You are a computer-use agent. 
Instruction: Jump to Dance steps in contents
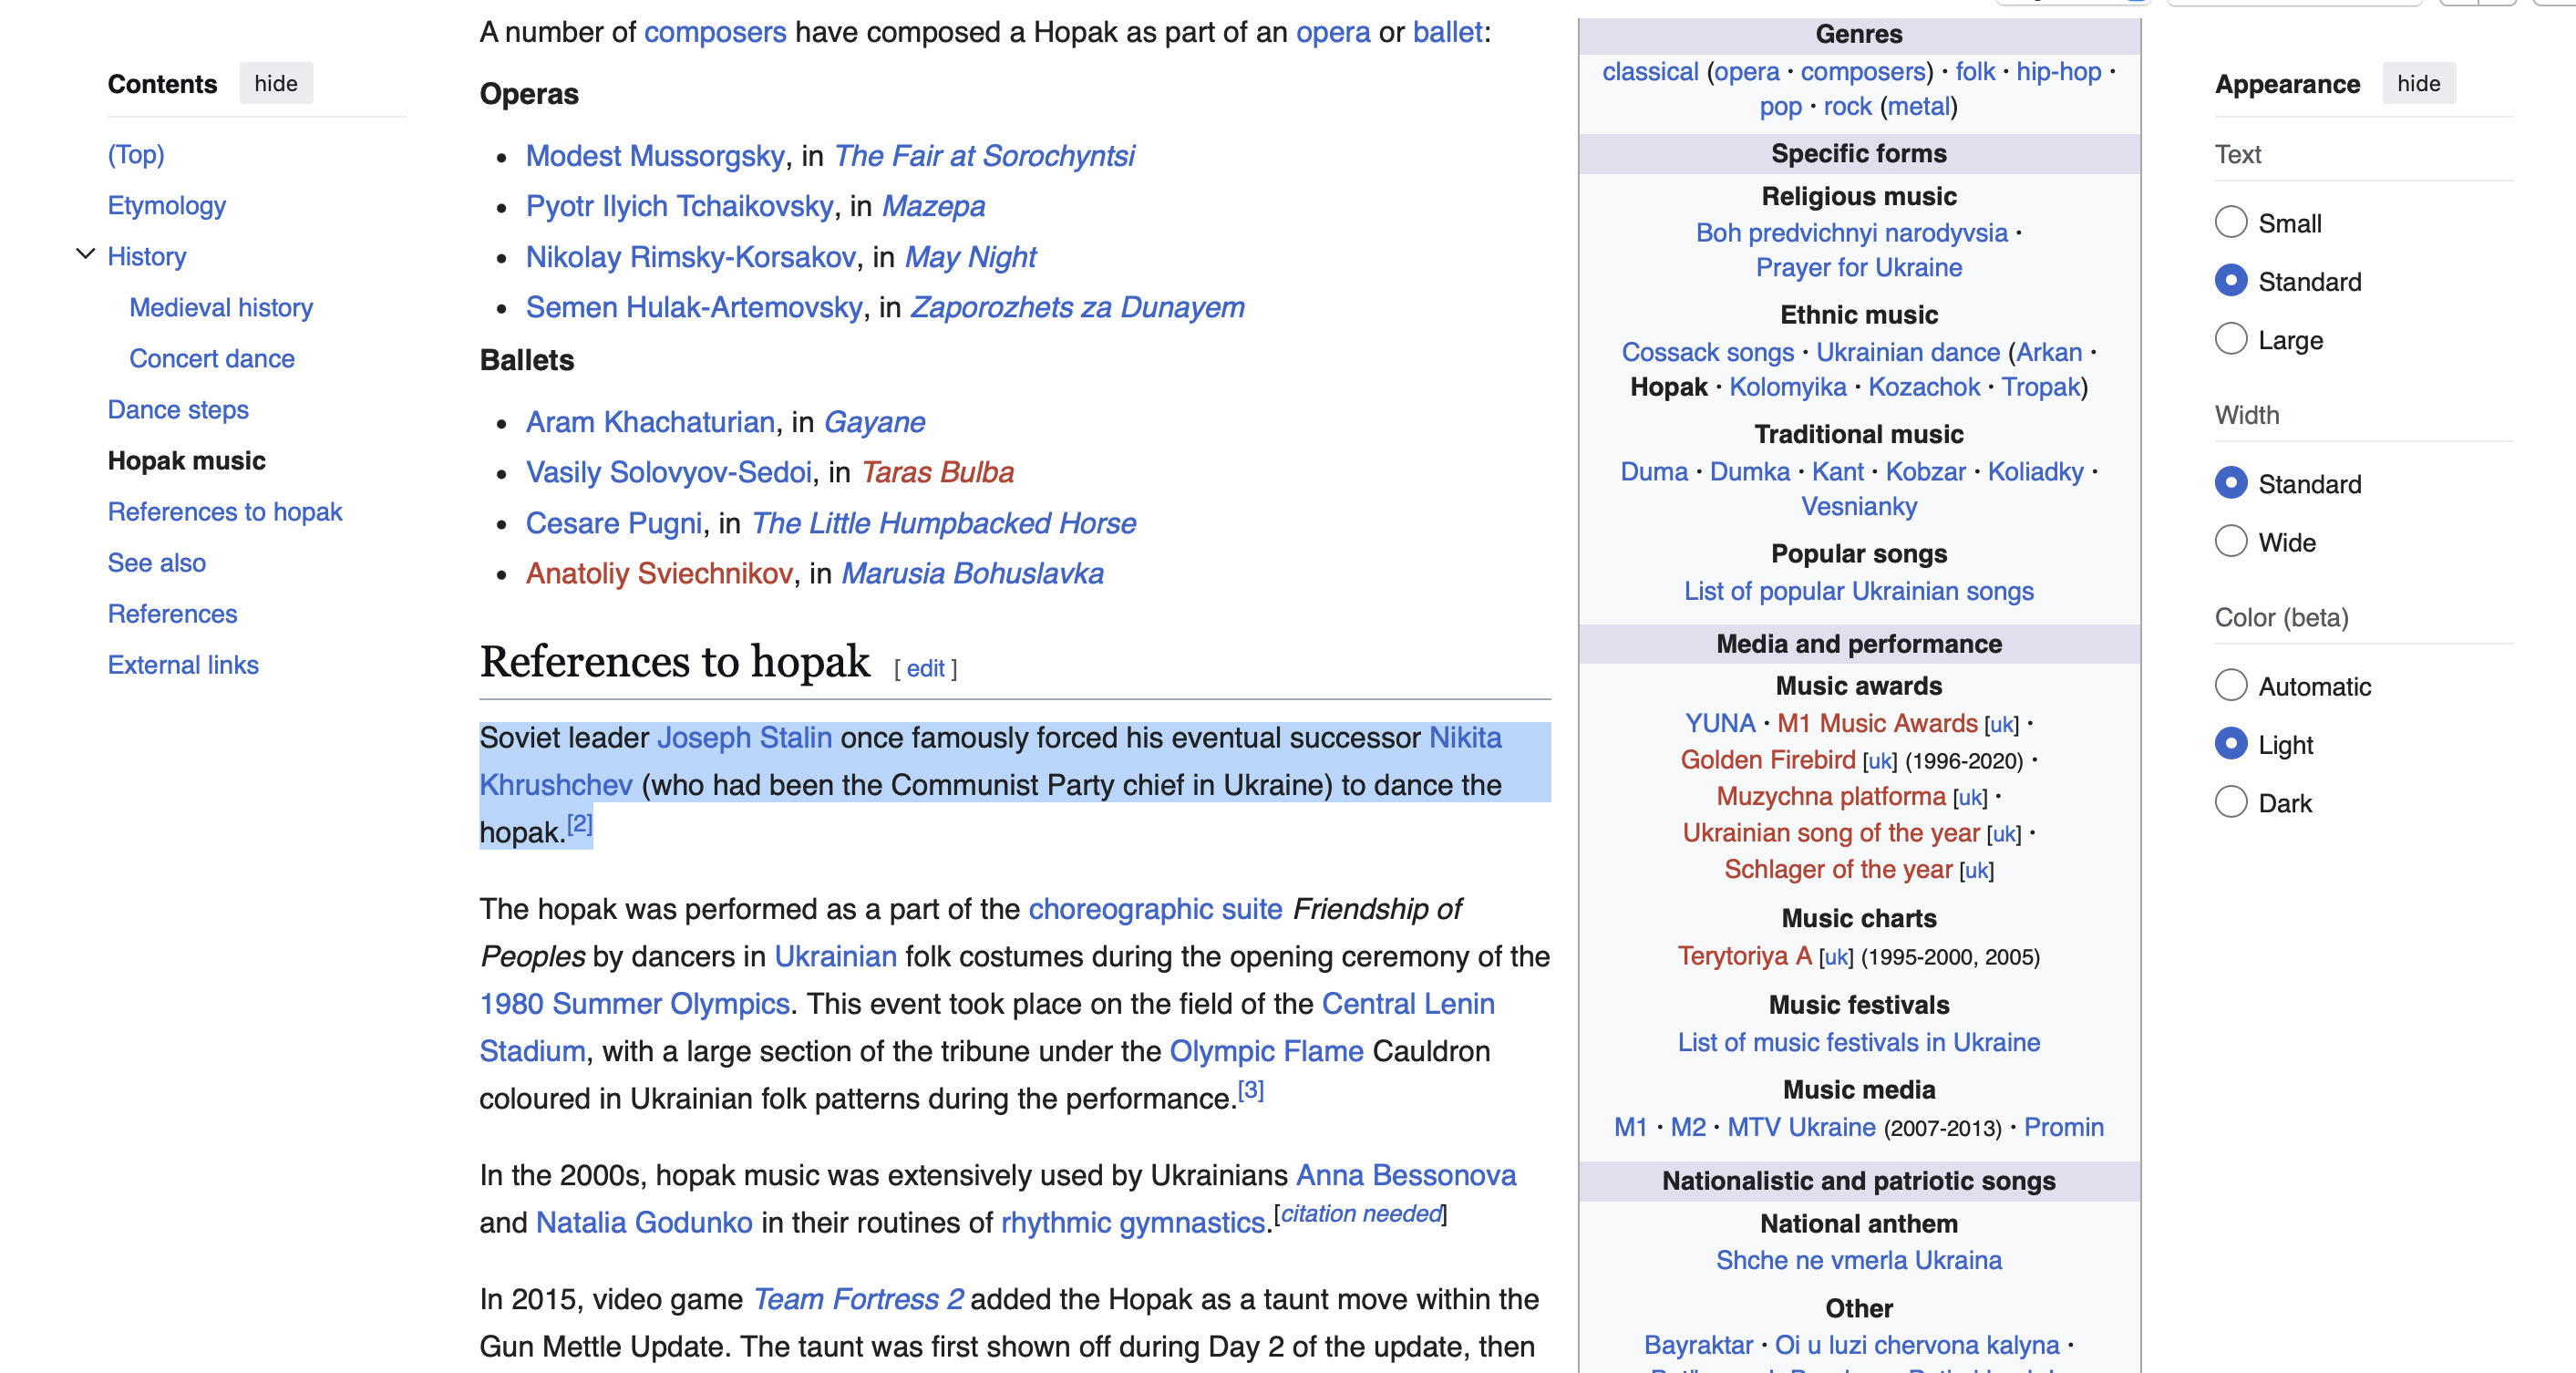[x=178, y=409]
